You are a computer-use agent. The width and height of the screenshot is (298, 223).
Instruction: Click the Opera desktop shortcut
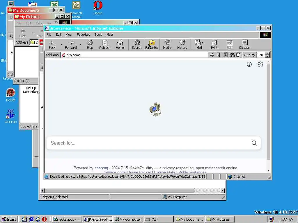pyautogui.click(x=98, y=8)
